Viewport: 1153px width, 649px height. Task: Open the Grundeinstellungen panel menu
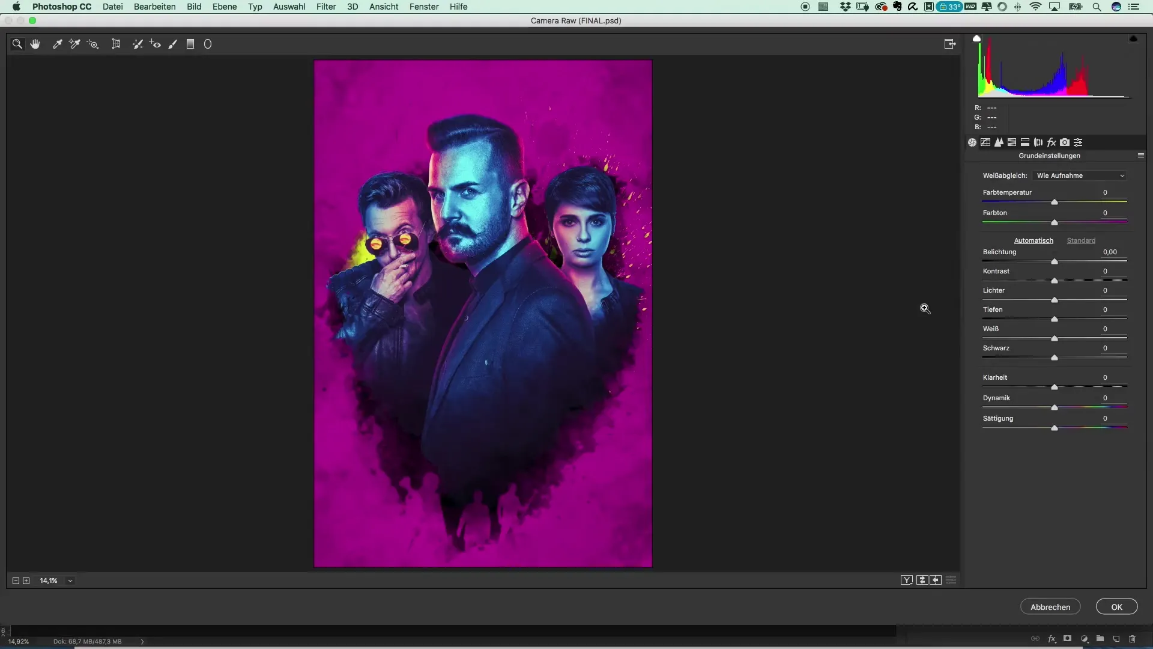tap(1141, 156)
